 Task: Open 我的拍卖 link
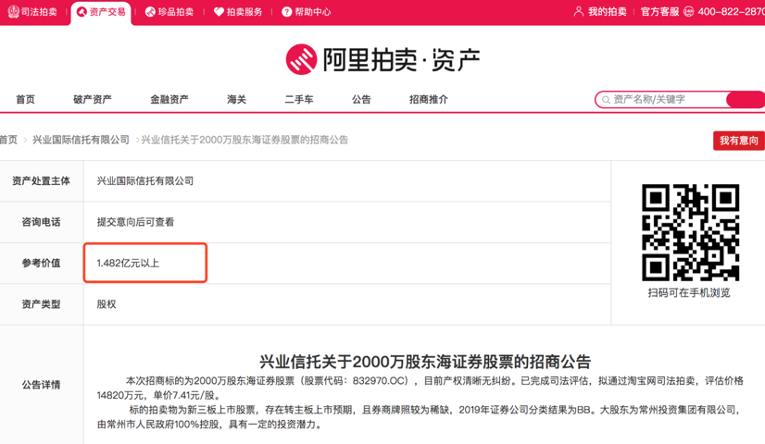[x=608, y=12]
